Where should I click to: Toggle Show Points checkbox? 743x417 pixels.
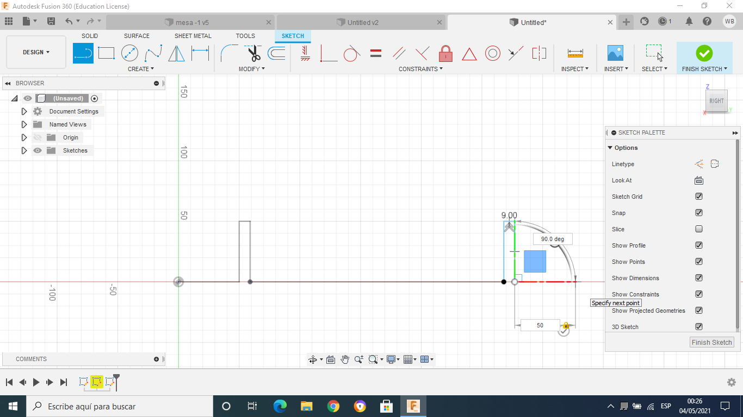pyautogui.click(x=699, y=262)
